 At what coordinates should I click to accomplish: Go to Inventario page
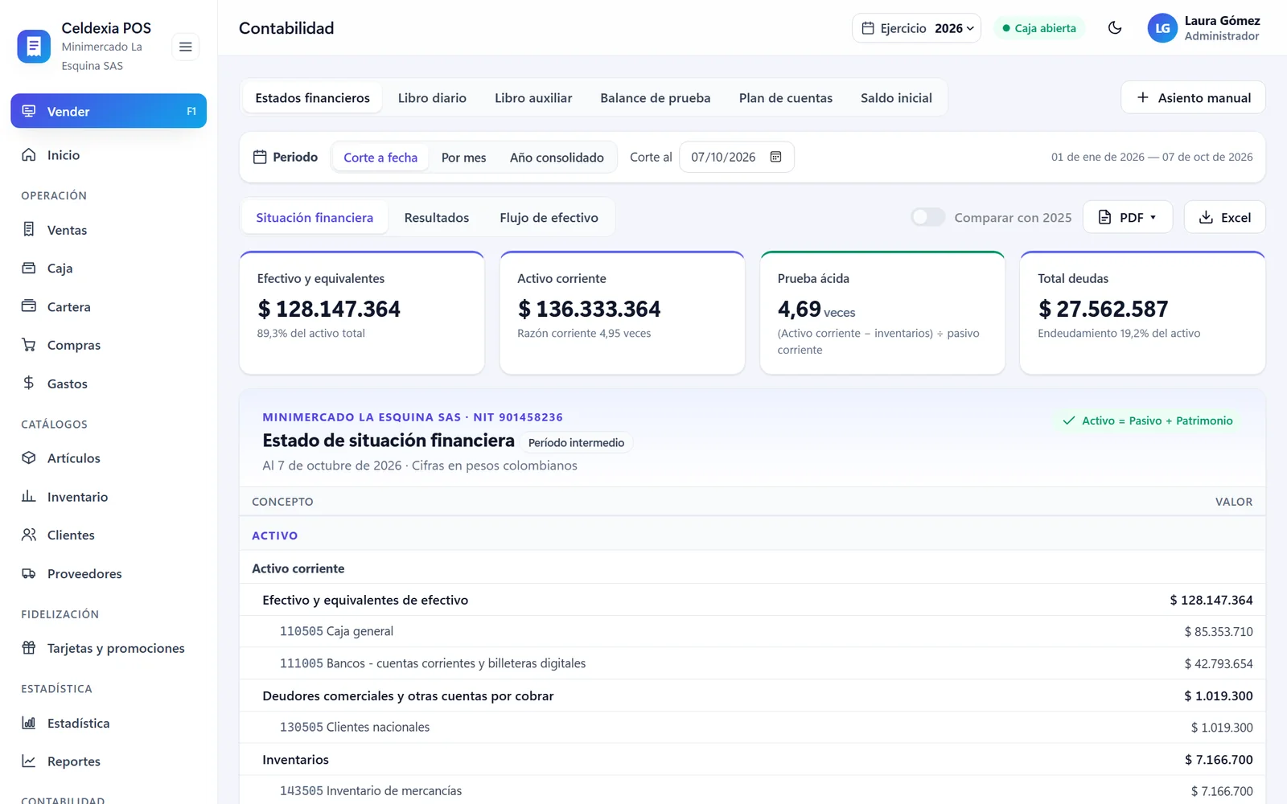point(109,497)
